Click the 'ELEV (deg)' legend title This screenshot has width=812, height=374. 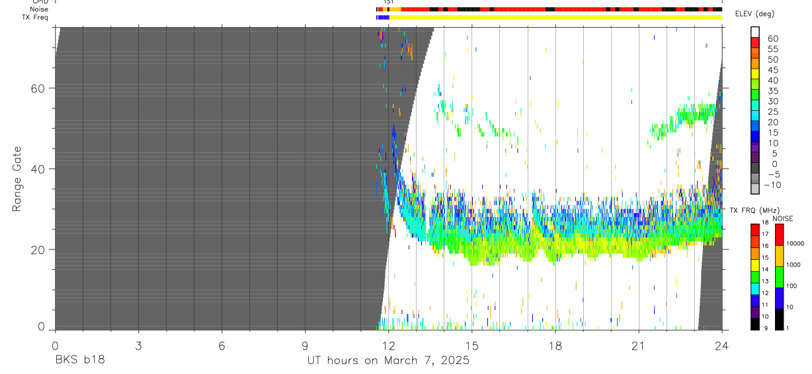click(754, 15)
